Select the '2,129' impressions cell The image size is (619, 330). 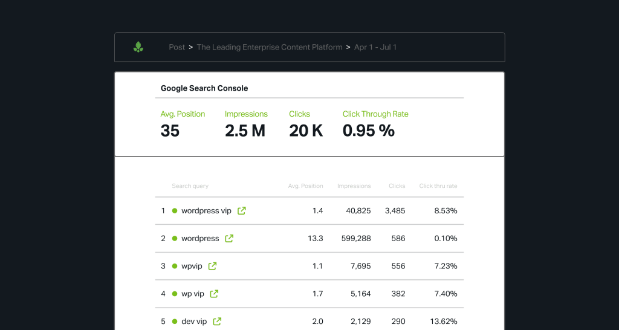361,322
